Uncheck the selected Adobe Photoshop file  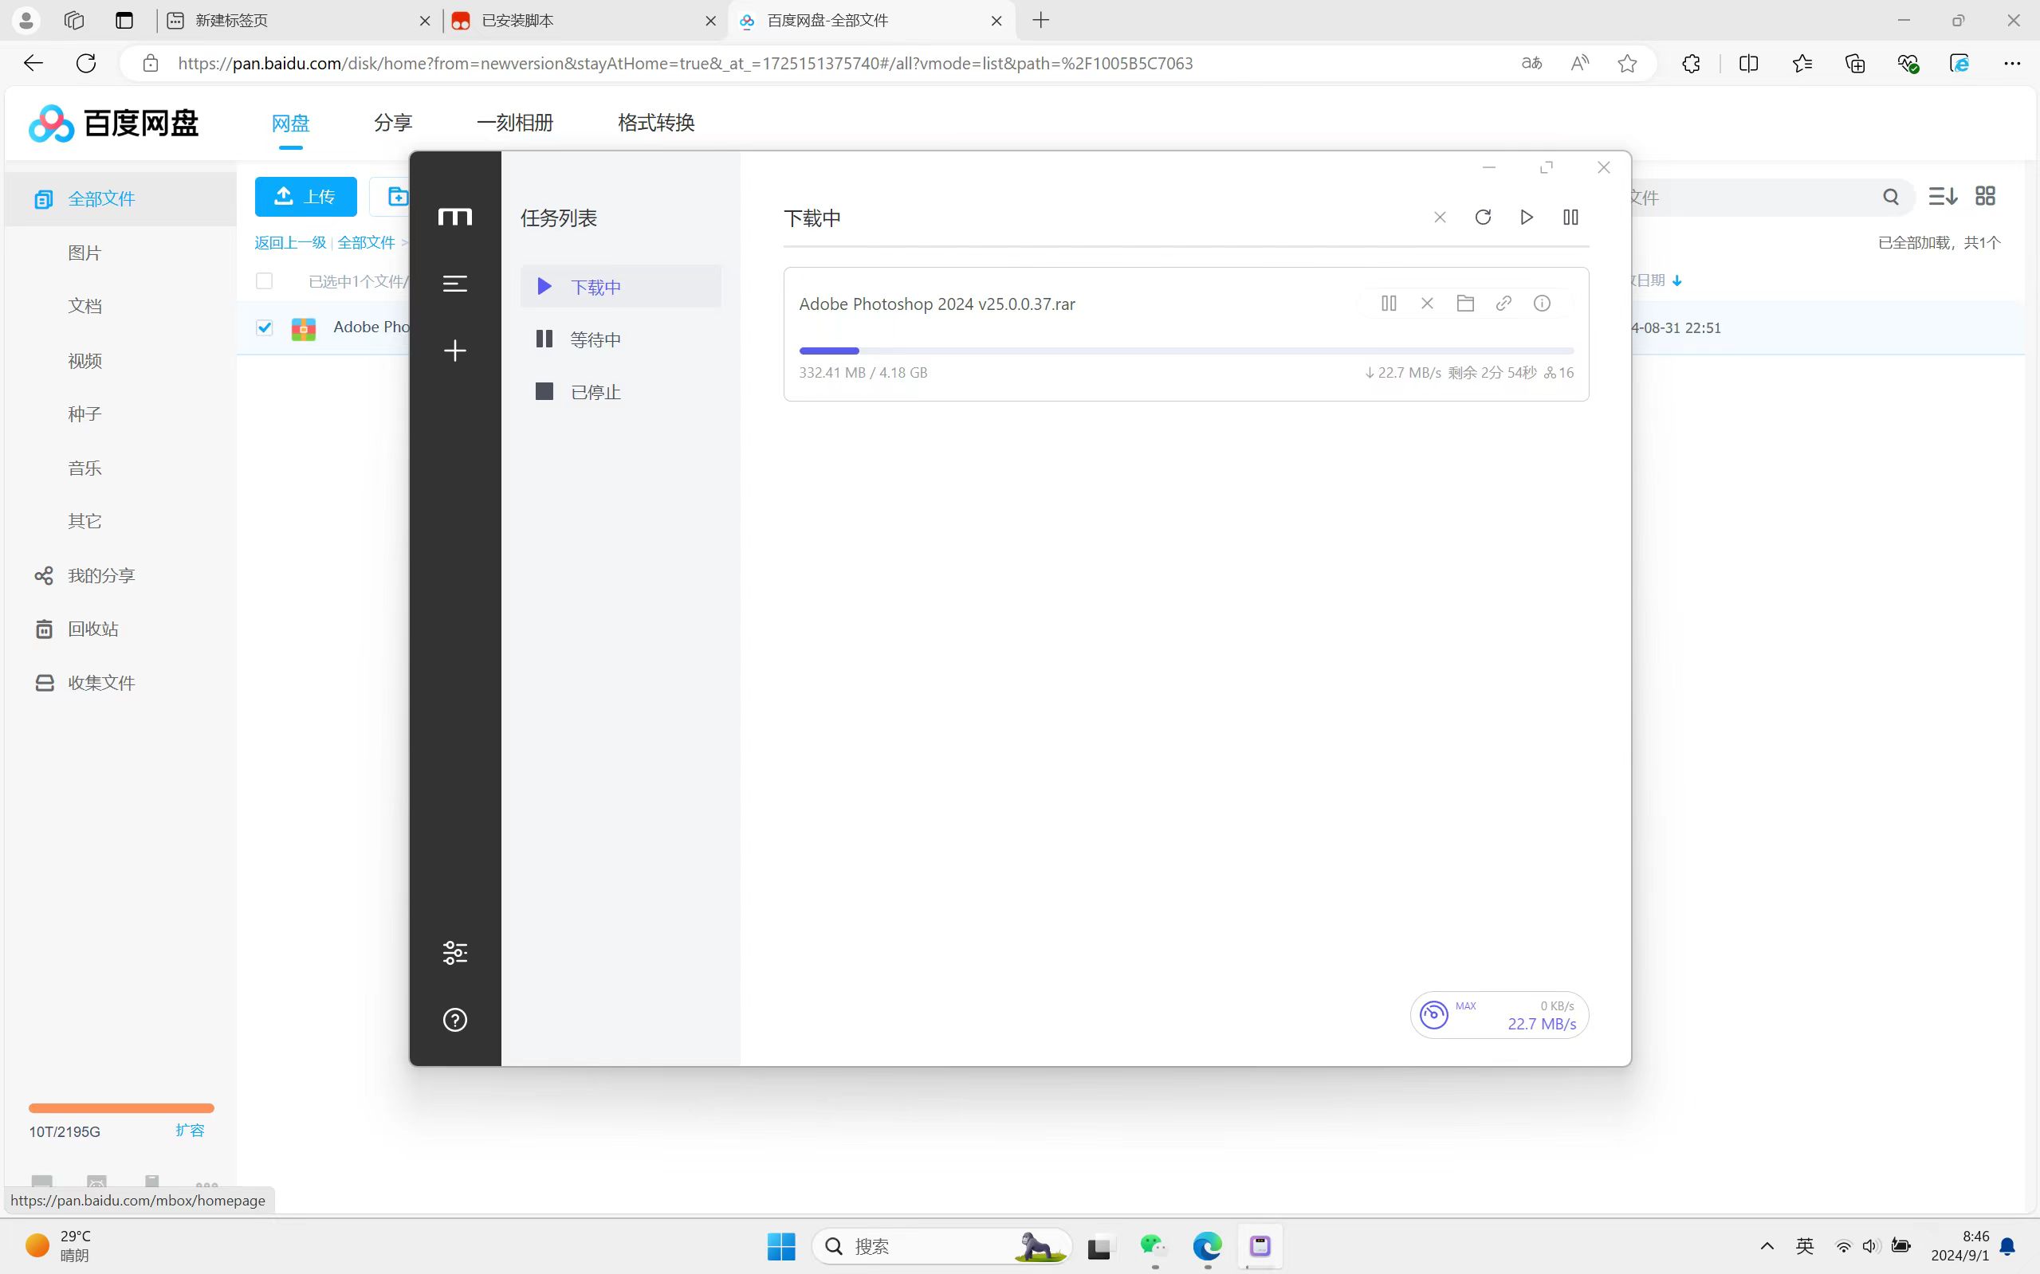coord(264,327)
